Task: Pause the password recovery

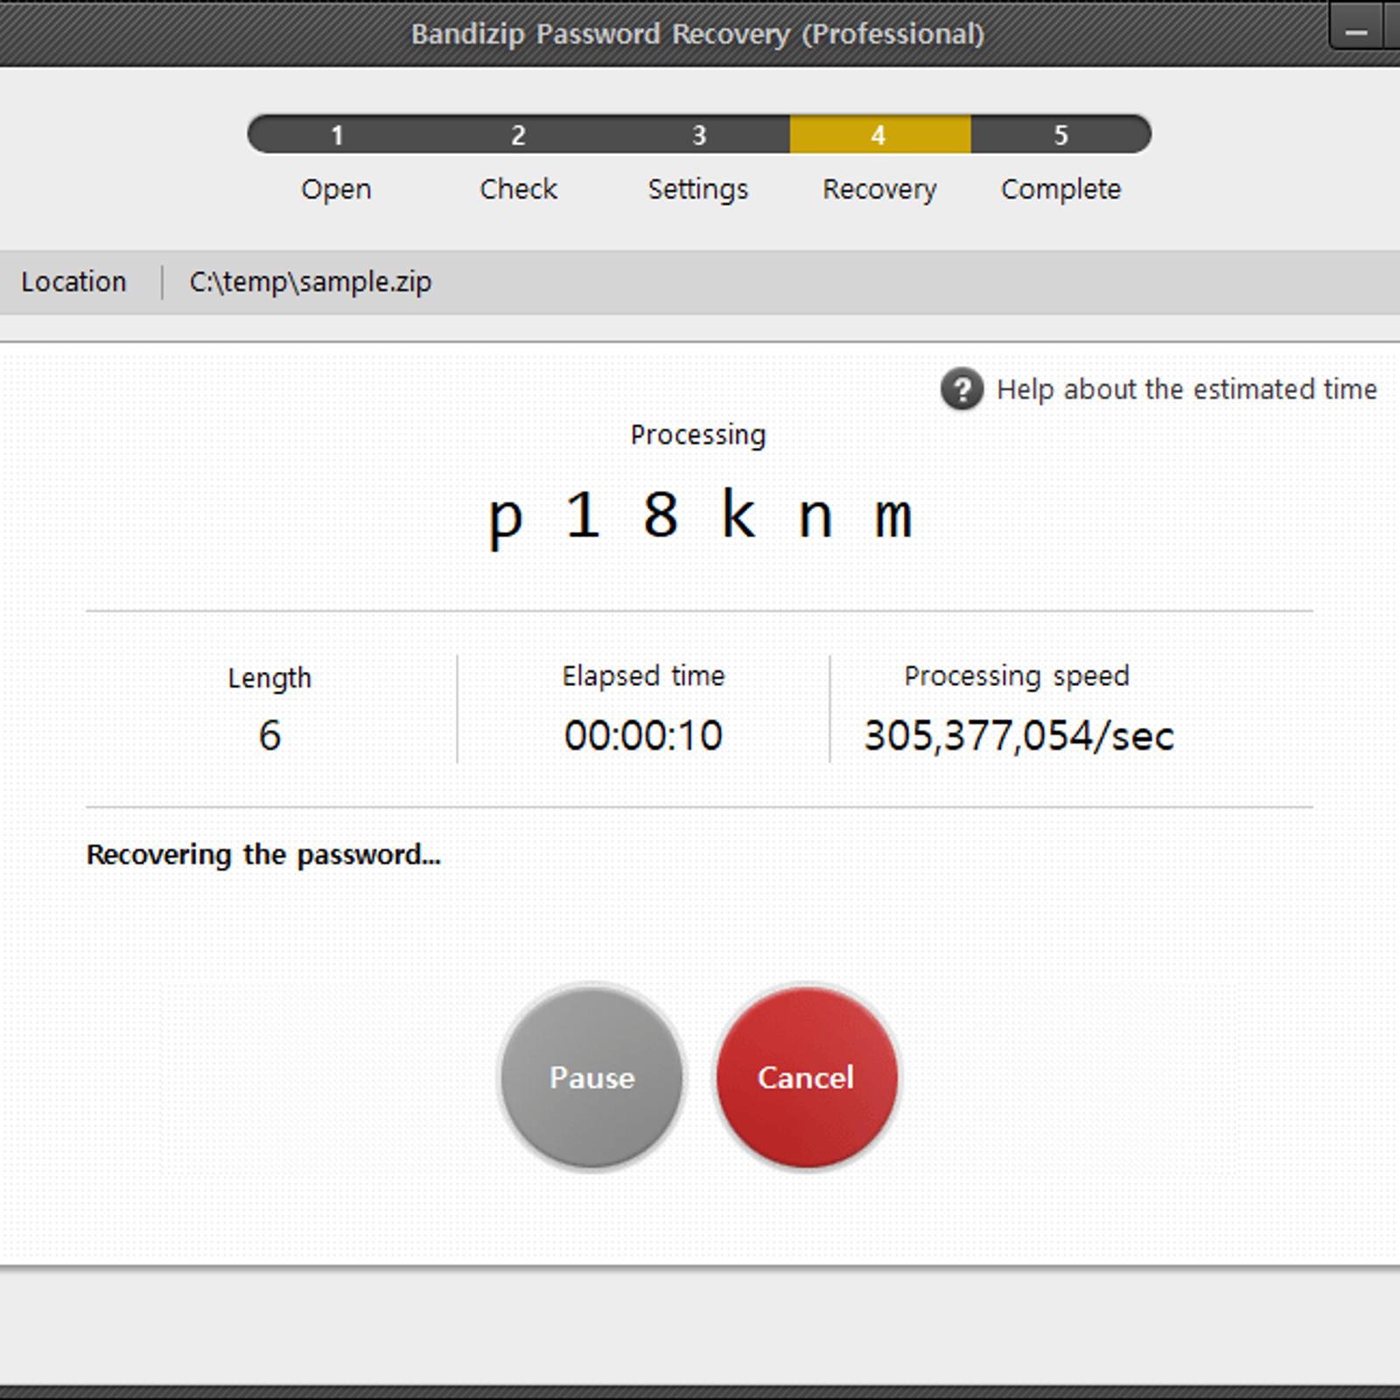Action: click(592, 1077)
